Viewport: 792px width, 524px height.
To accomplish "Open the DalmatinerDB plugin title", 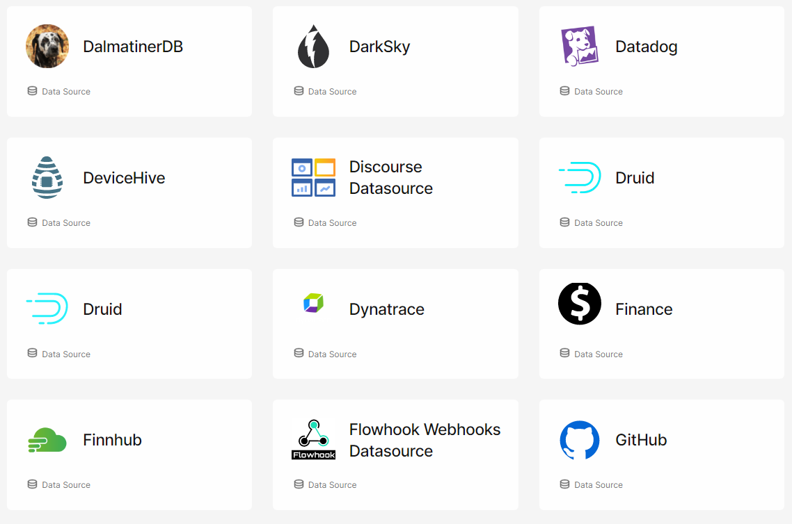I will point(133,47).
